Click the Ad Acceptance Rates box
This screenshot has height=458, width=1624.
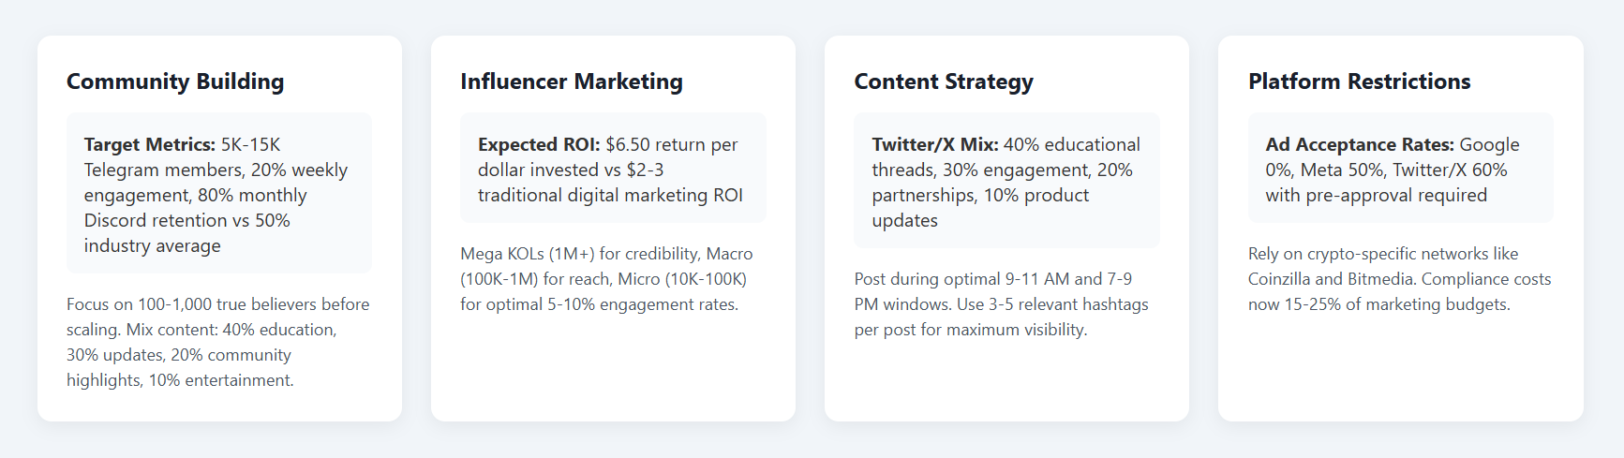tap(1400, 169)
